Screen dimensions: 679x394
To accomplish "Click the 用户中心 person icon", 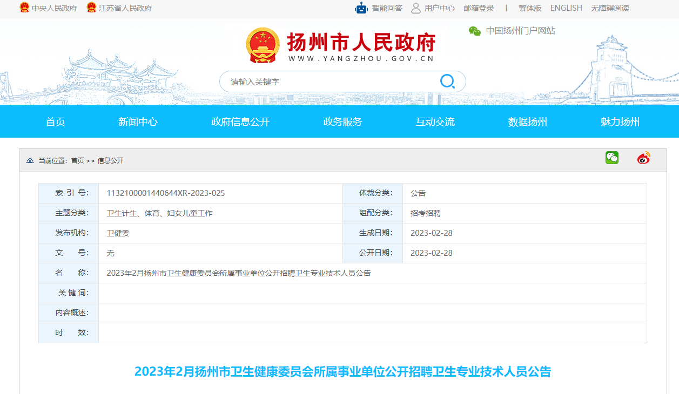I will point(415,8).
